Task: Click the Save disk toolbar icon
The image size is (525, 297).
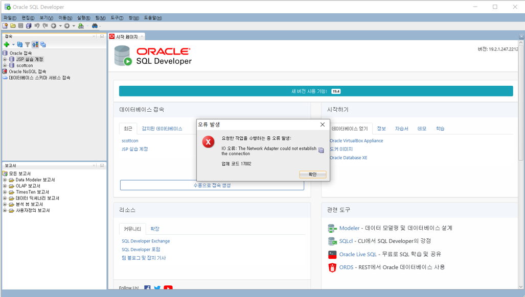Action: point(21,26)
